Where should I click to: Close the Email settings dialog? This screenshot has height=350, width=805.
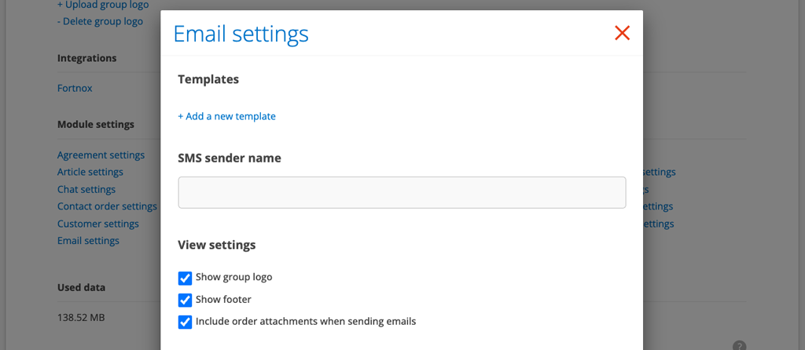click(622, 33)
